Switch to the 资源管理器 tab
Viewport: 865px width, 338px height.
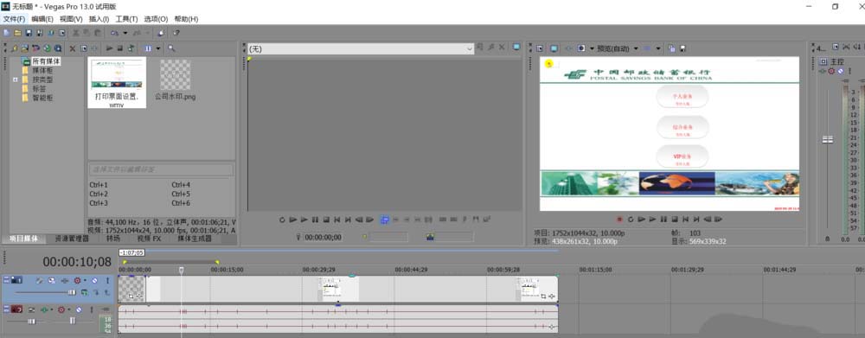pos(72,239)
